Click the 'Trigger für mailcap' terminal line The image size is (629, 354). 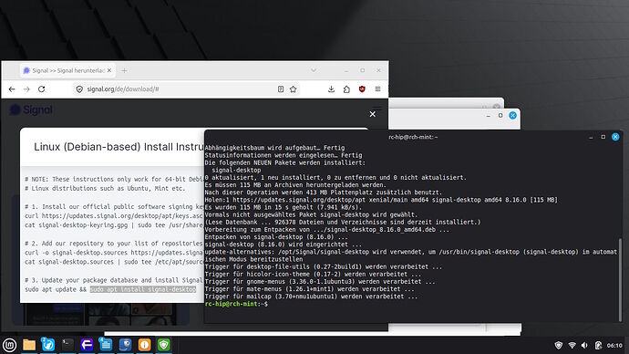coord(311,297)
